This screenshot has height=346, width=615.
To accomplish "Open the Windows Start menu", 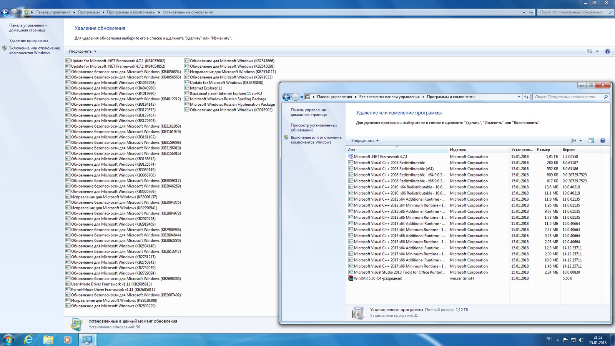I will (x=8, y=339).
